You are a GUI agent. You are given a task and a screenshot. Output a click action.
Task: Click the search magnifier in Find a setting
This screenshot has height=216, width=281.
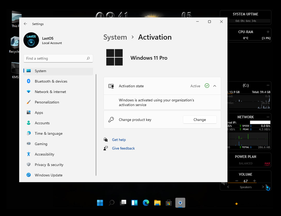point(88,58)
